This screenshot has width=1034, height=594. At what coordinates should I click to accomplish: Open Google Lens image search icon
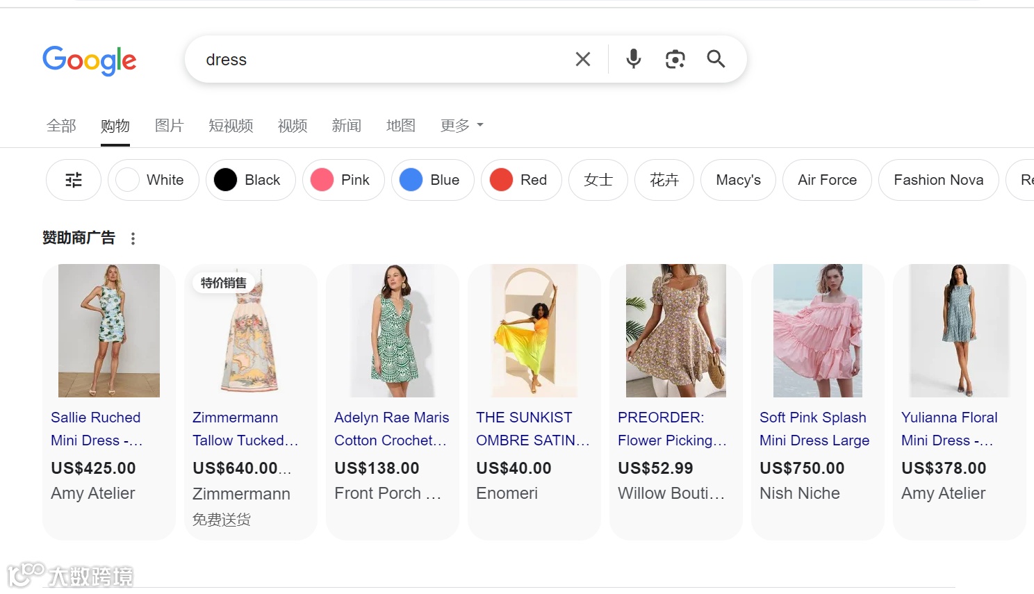[x=675, y=59]
